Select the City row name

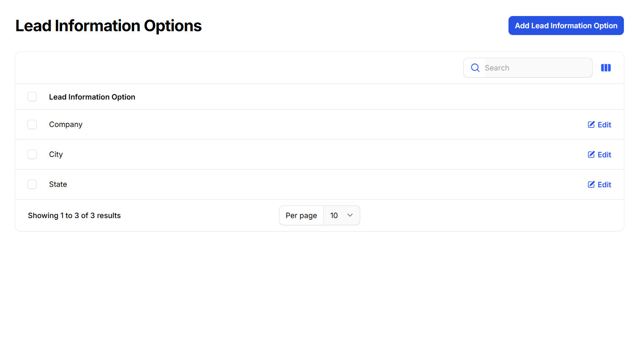click(x=56, y=154)
